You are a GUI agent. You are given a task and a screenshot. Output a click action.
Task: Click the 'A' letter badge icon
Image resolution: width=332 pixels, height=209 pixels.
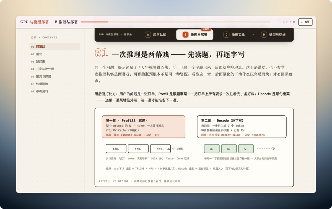148,35
